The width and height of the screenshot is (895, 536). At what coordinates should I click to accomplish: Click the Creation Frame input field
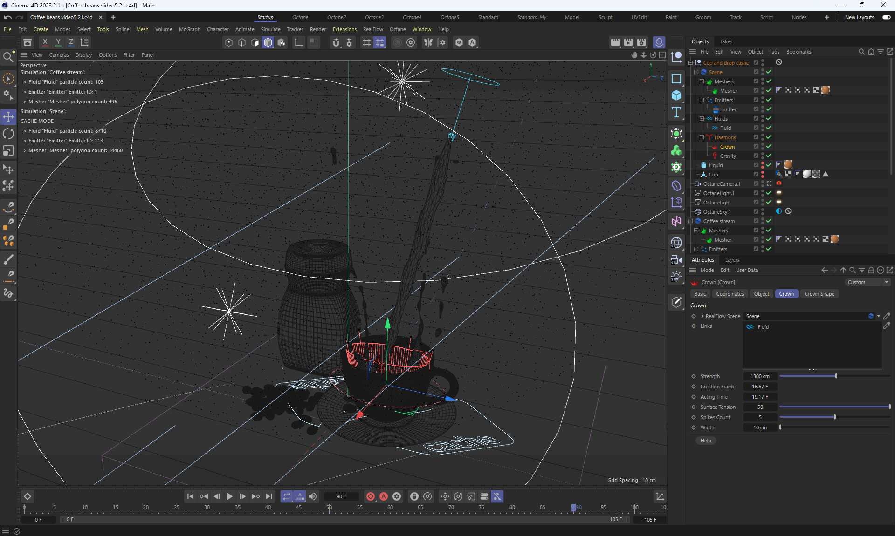(x=759, y=387)
